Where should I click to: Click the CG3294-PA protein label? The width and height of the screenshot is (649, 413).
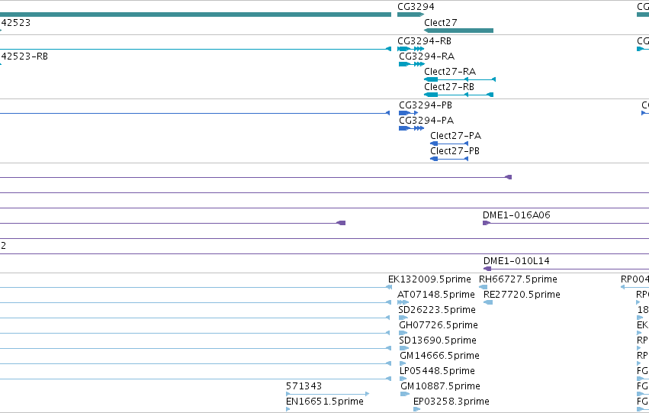(x=426, y=121)
